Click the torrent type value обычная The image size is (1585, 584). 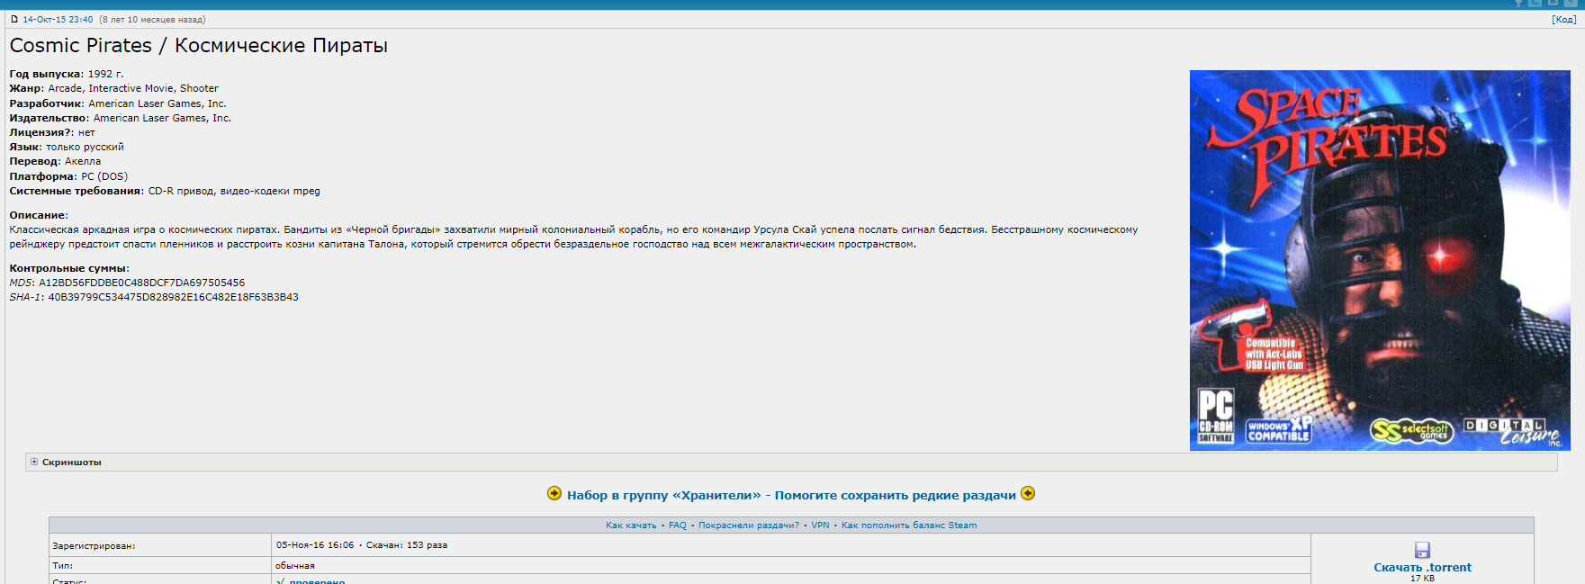click(295, 566)
